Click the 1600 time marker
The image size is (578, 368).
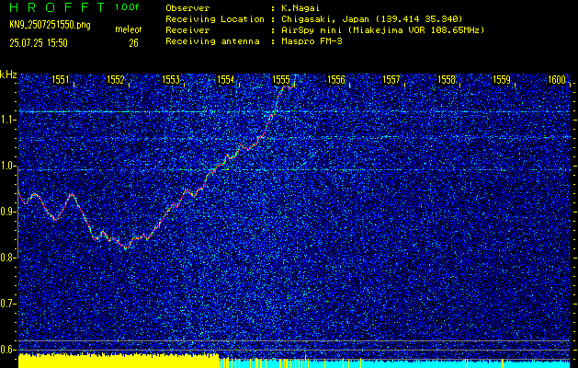[557, 79]
